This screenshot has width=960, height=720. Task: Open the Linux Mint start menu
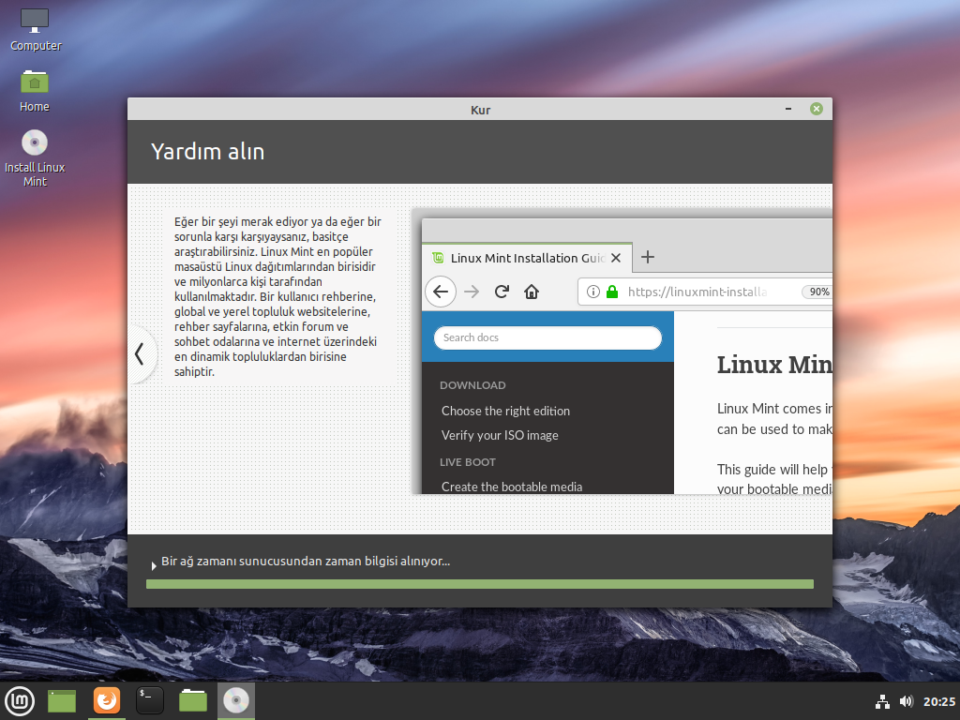click(21, 700)
